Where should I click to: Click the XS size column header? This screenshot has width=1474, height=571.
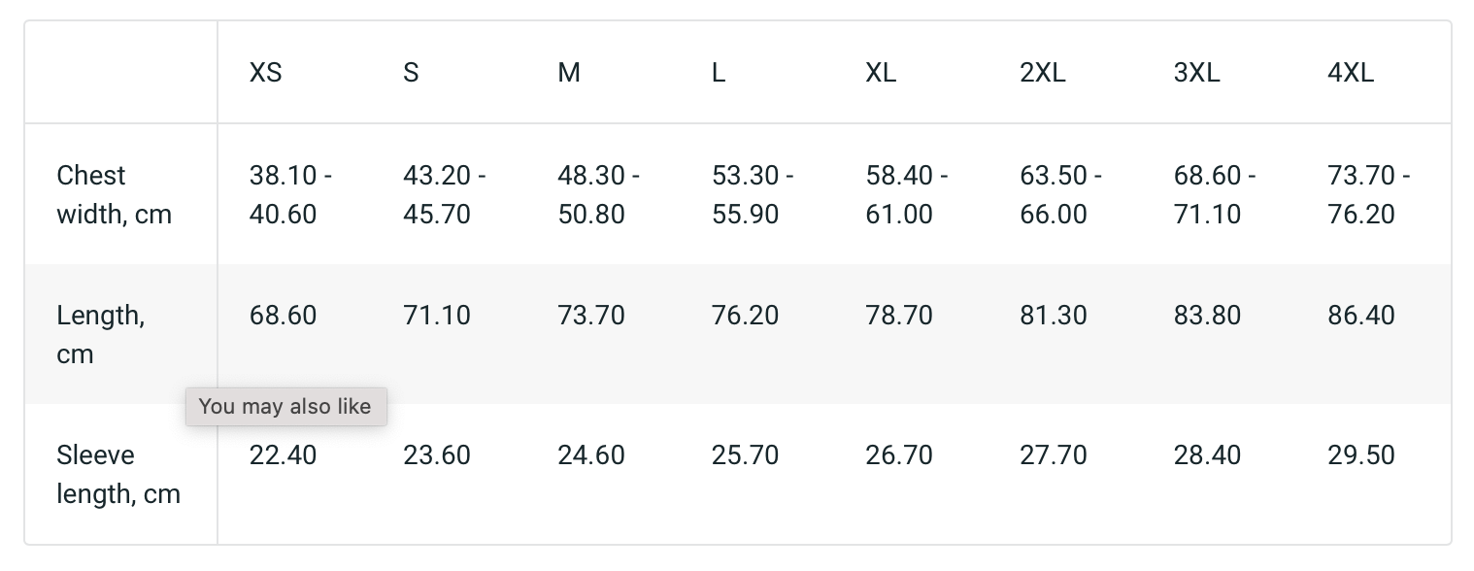[x=266, y=73]
